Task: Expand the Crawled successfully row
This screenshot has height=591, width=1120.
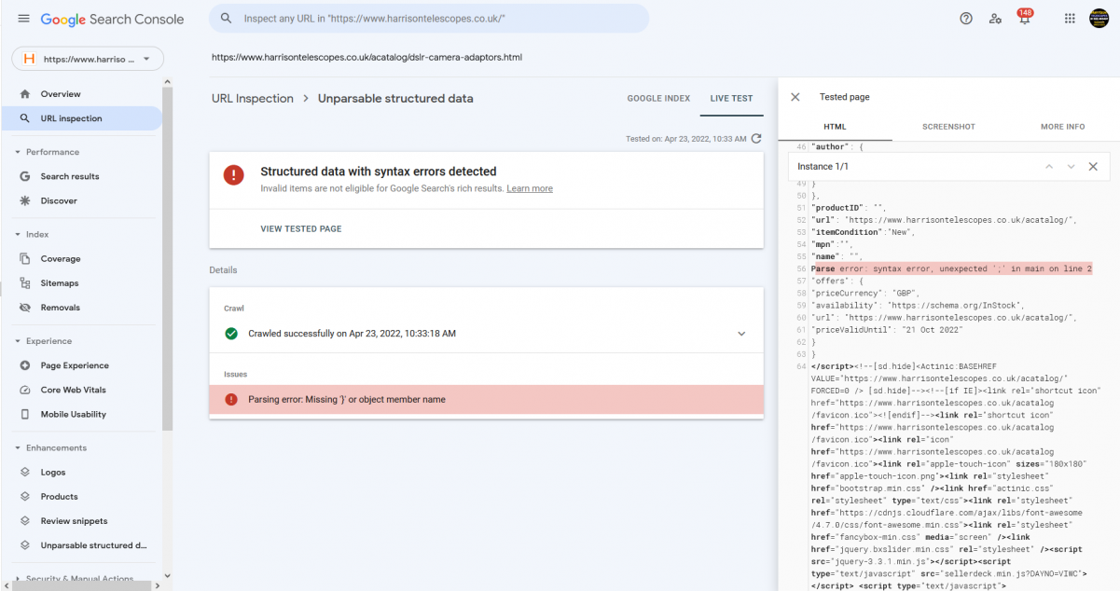Action: (x=741, y=334)
